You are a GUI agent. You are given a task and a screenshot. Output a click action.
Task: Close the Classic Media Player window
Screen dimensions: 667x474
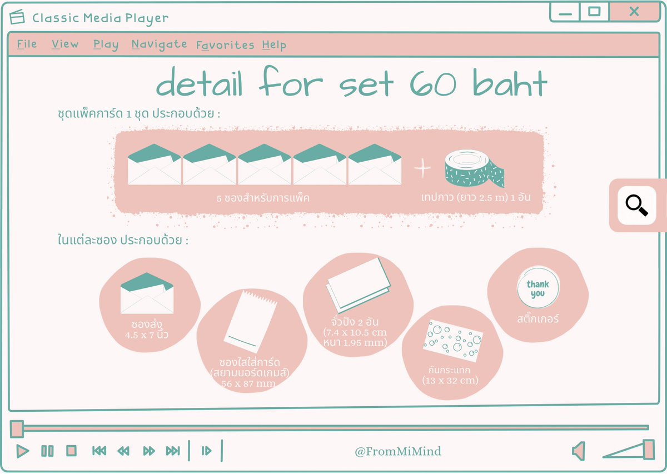point(634,12)
